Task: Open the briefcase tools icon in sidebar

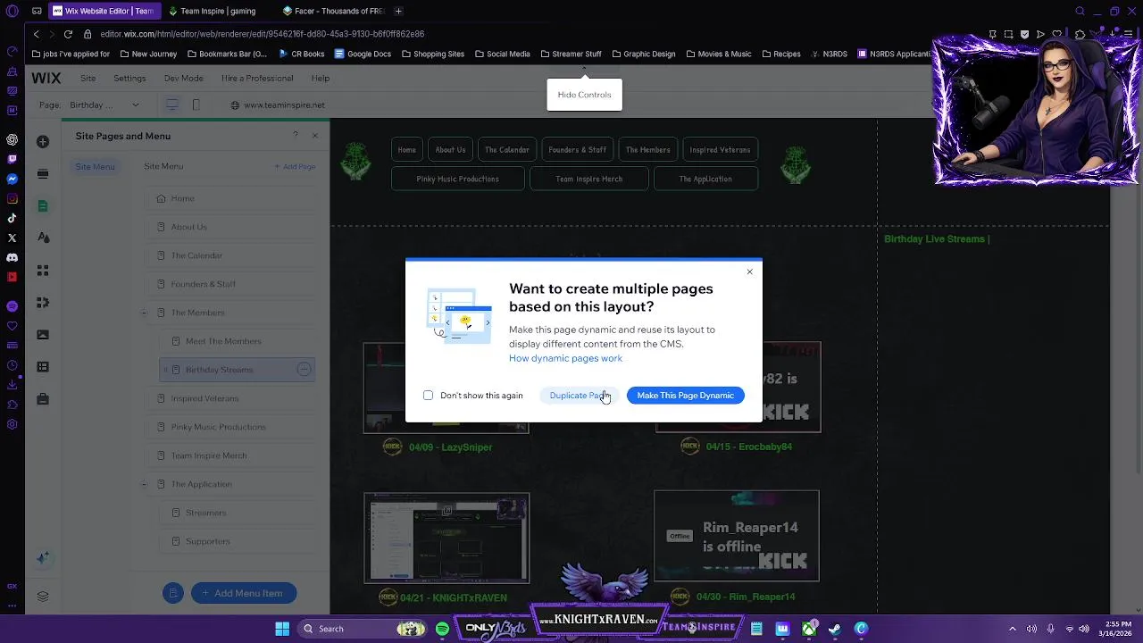Action: pyautogui.click(x=43, y=399)
